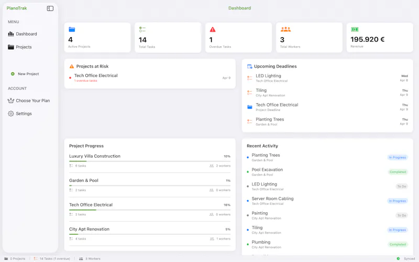Click the Completed badge for Pool Excavation
419x262 pixels.
pos(398,172)
